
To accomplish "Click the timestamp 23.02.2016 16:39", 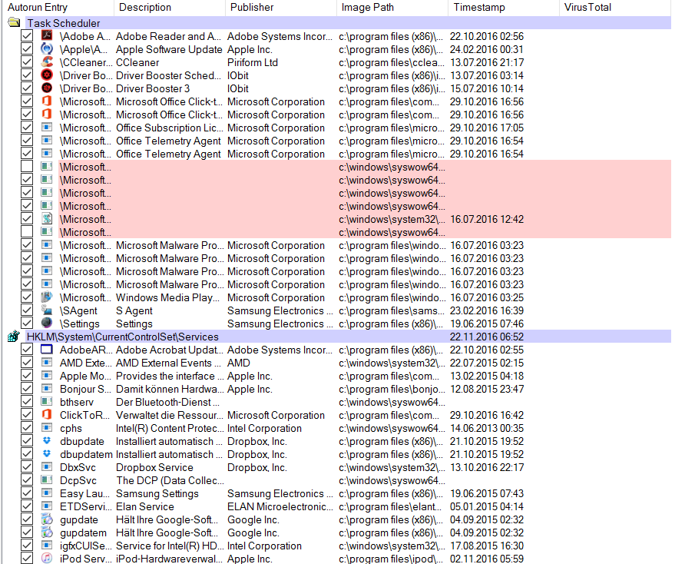I will (487, 311).
